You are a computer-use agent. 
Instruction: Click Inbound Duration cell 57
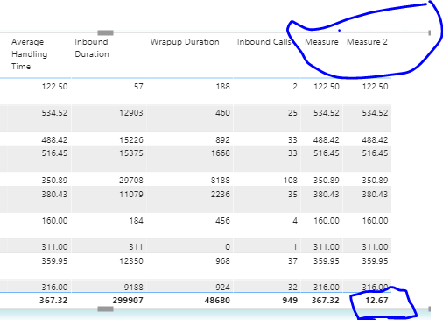(138, 87)
